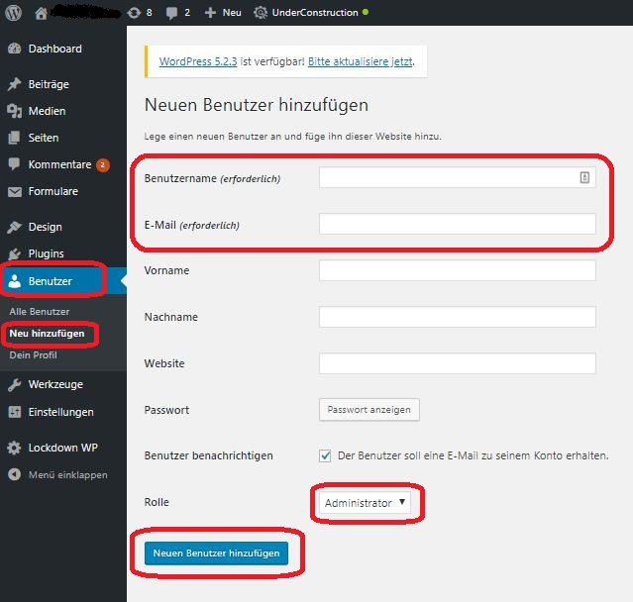Click the Benutzer person icon
Viewport: 633px width, 602px height.
click(x=15, y=281)
